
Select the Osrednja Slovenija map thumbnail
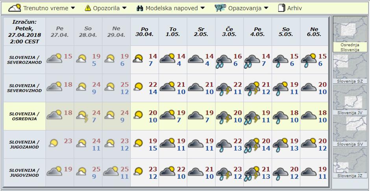(350, 34)
